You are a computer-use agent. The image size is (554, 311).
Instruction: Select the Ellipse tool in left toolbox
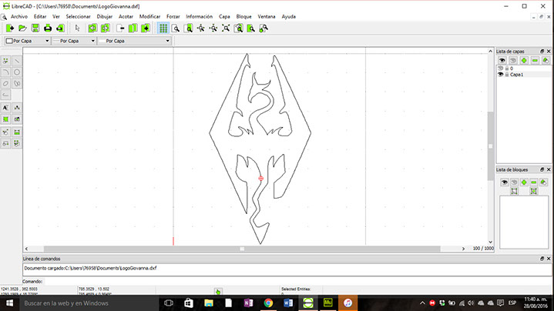coord(5,84)
